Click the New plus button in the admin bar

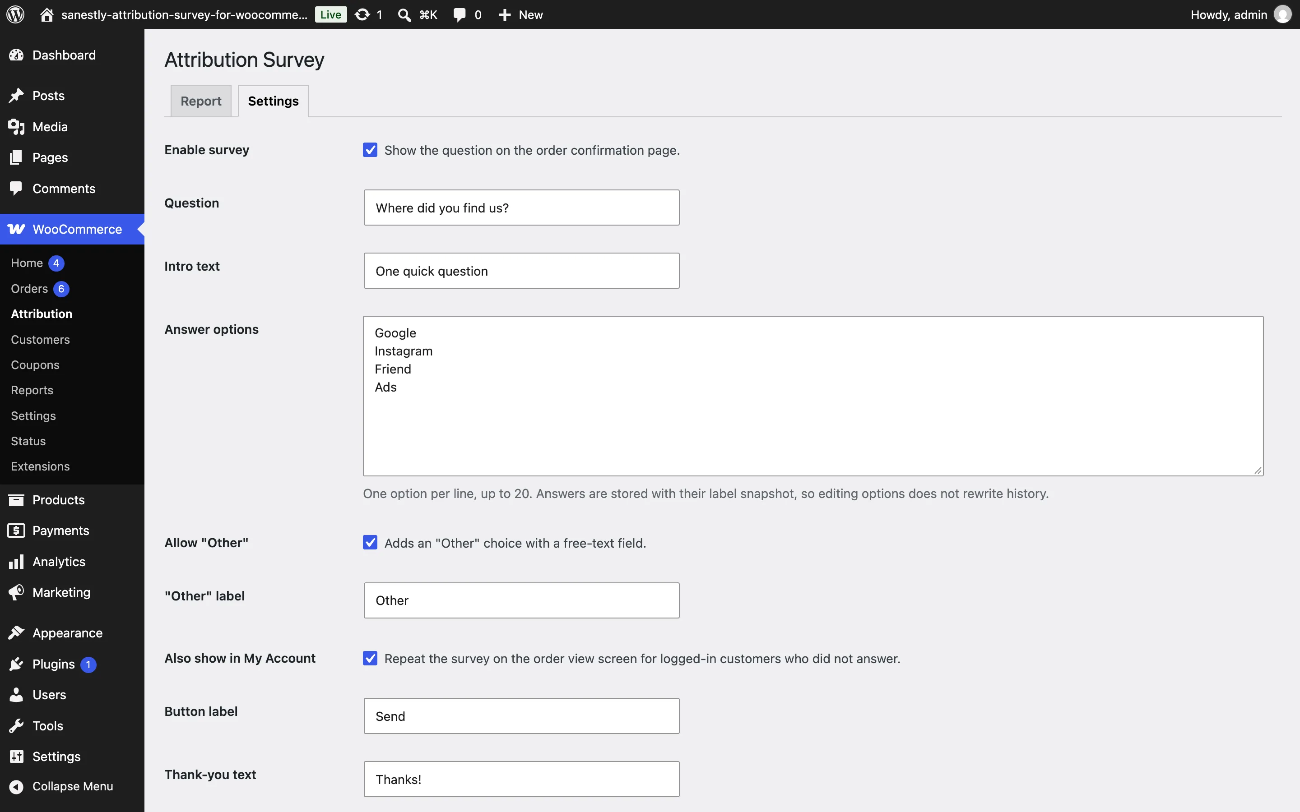point(520,14)
